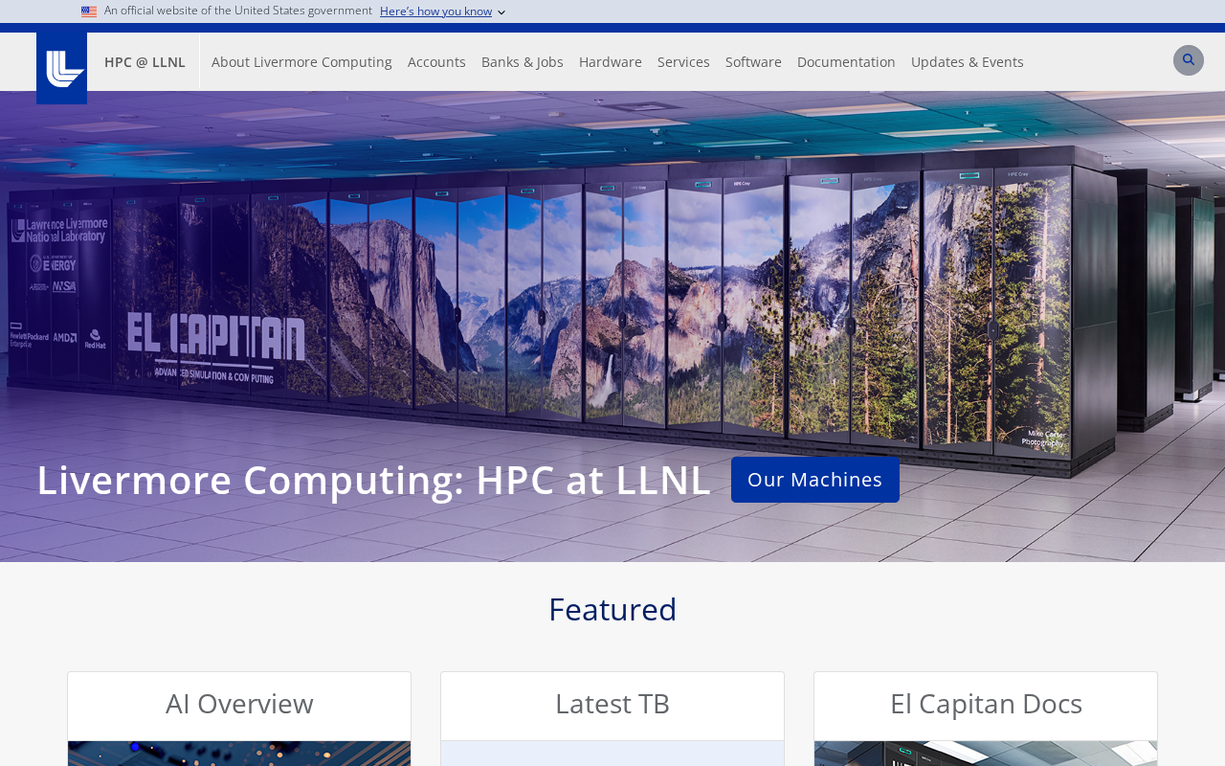Viewport: 1225px width, 766px height.
Task: Open the Software menu
Action: (753, 62)
